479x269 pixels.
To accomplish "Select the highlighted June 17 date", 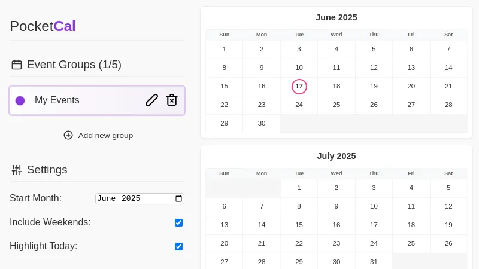I will (299, 87).
